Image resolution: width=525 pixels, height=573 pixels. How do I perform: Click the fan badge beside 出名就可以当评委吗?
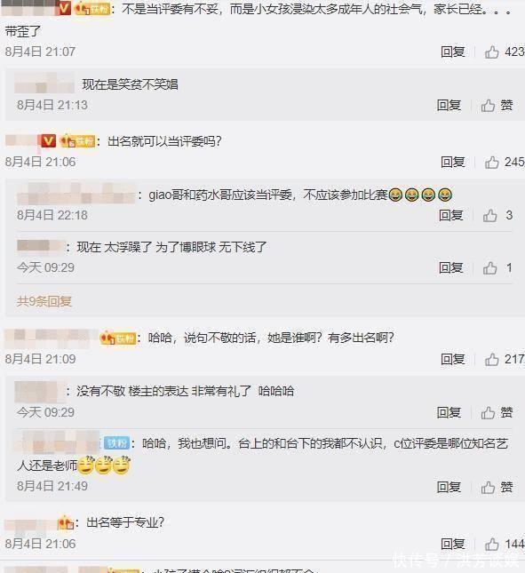click(x=77, y=141)
